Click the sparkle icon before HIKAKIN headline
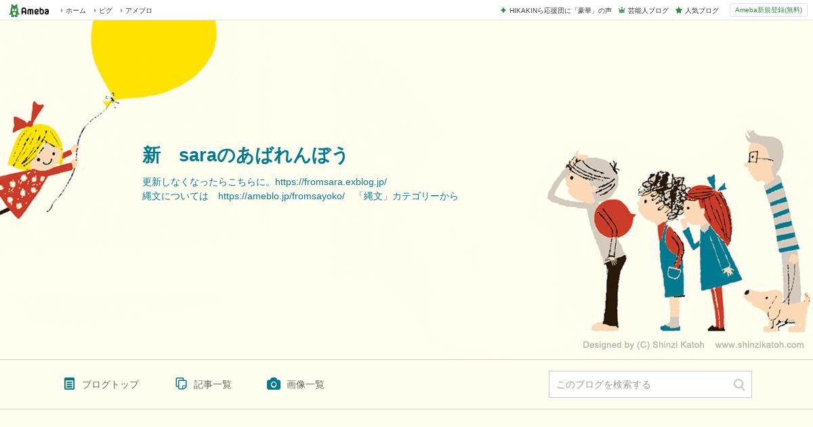The image size is (813, 427). coord(503,11)
